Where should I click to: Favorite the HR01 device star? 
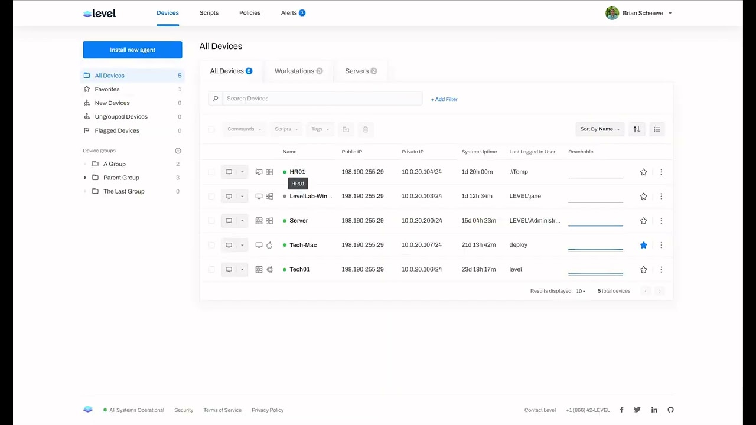tap(644, 172)
